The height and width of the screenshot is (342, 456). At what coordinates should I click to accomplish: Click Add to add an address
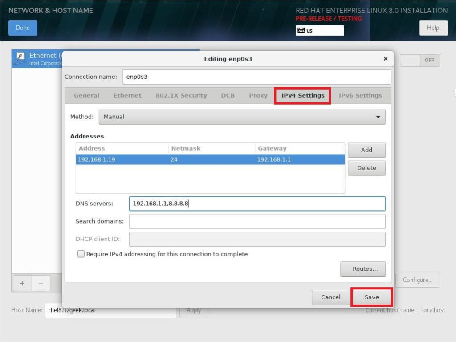click(x=366, y=150)
